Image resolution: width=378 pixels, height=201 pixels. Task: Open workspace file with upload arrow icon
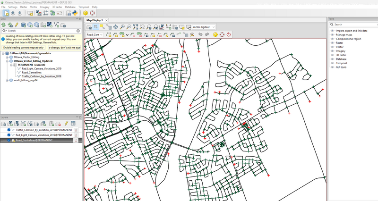tap(13, 13)
